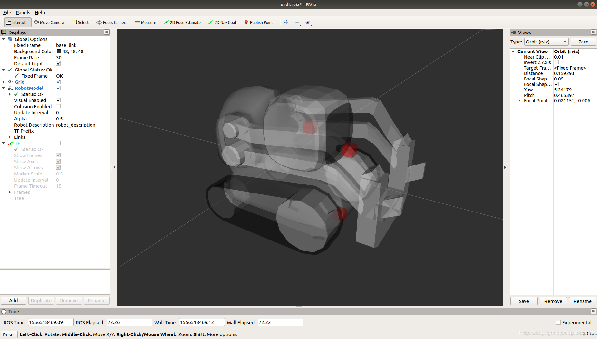
Task: Open the File menu
Action: (x=7, y=12)
